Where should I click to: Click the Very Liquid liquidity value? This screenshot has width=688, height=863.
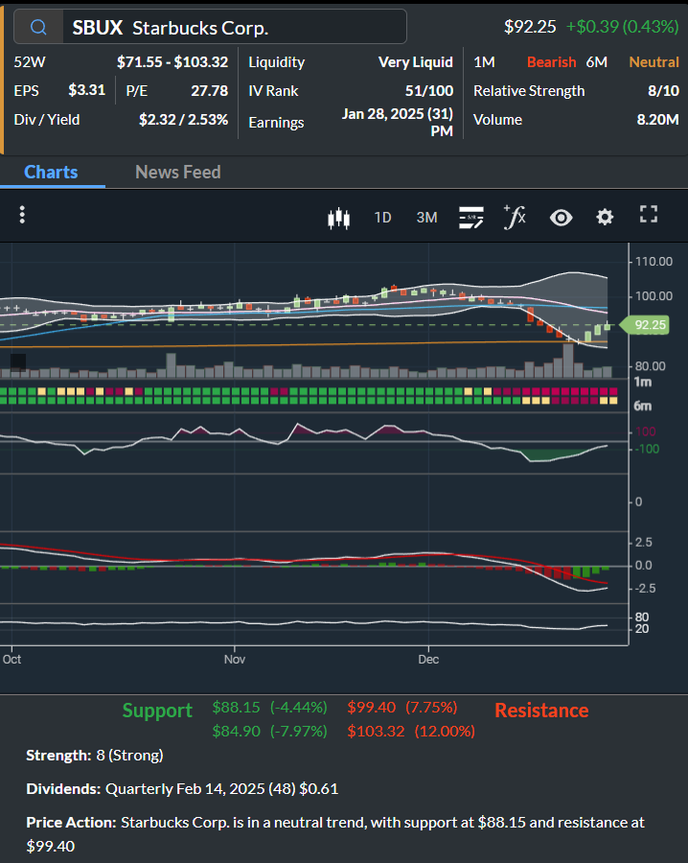[416, 62]
